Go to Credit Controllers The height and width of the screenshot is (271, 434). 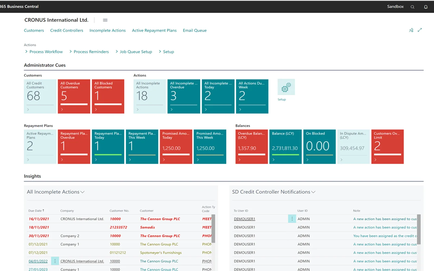coord(67,30)
